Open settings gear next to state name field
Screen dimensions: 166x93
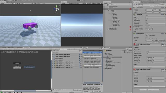point(81,51)
